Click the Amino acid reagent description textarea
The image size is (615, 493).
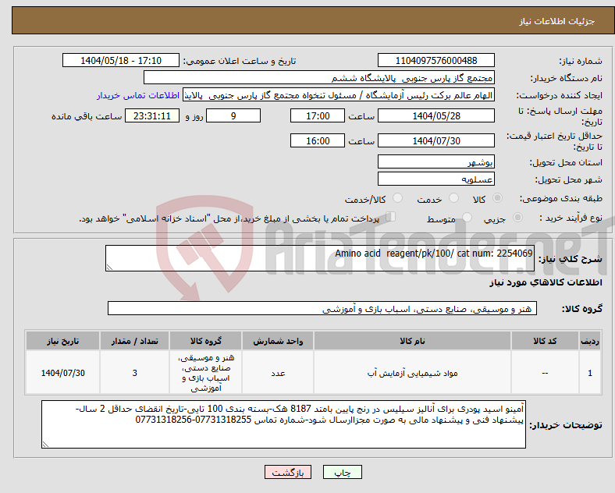point(320,258)
